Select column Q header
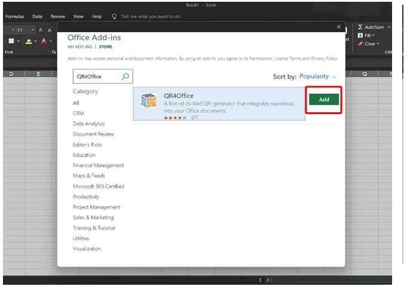 click(x=365, y=74)
